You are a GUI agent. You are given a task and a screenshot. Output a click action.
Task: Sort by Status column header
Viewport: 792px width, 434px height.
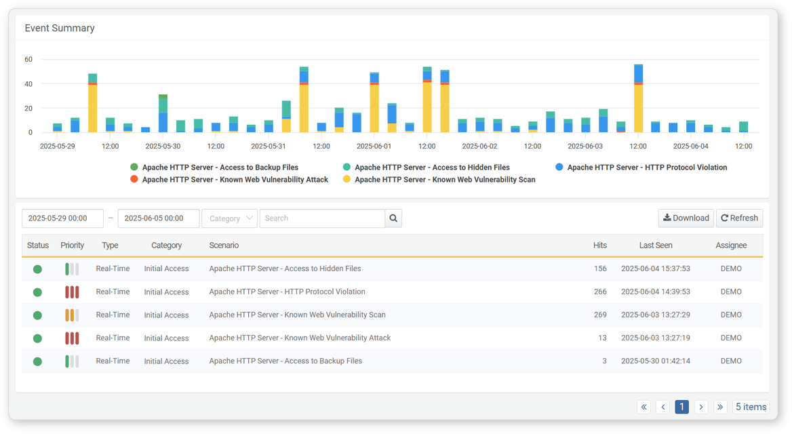(38, 245)
